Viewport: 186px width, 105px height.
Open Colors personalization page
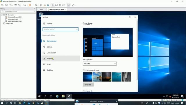[61, 47]
